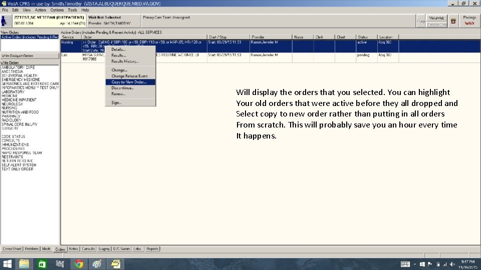Open the Edit menu
Viewport: 481px width, 270px height.
pyautogui.click(x=16, y=10)
